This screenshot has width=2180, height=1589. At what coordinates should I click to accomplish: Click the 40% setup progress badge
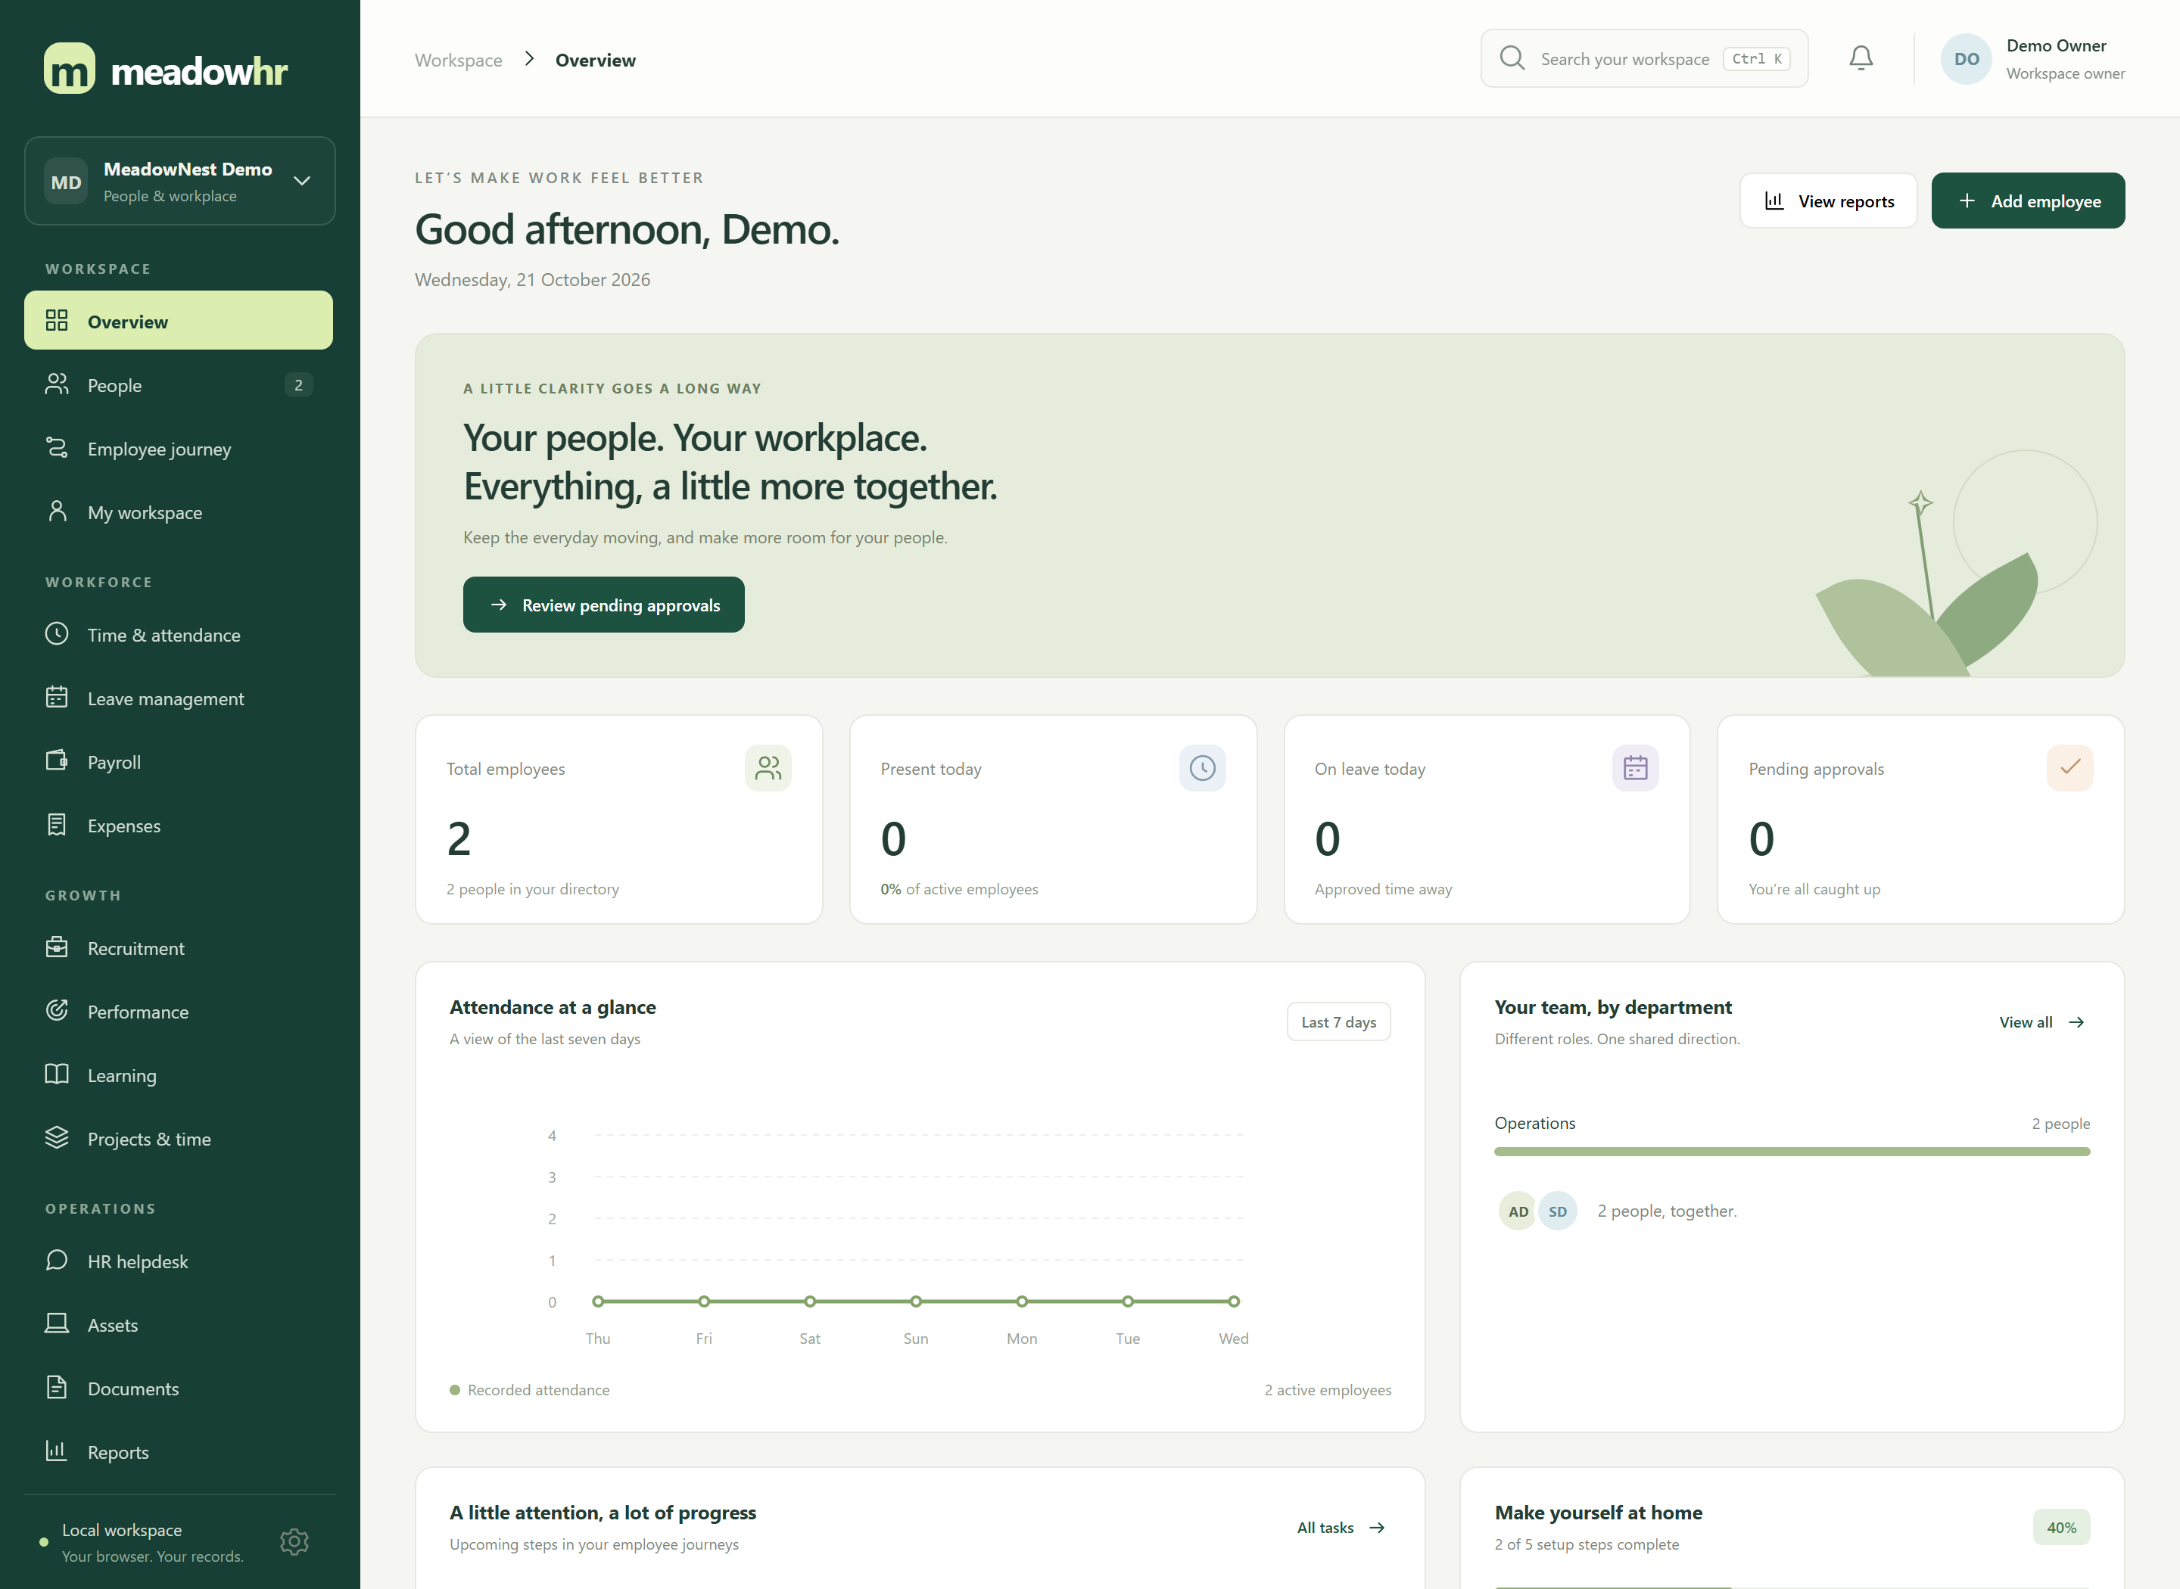(x=2060, y=1526)
